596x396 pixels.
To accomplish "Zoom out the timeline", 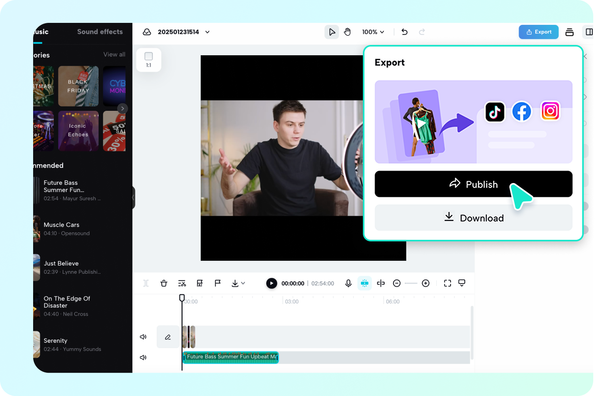I will (x=397, y=283).
